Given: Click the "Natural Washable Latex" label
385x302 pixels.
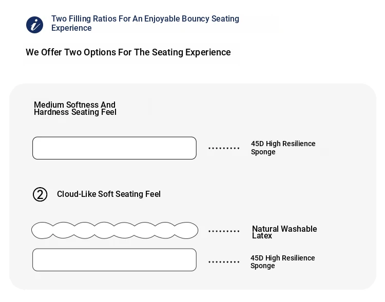Looking at the screenshot, I should click(x=284, y=229).
